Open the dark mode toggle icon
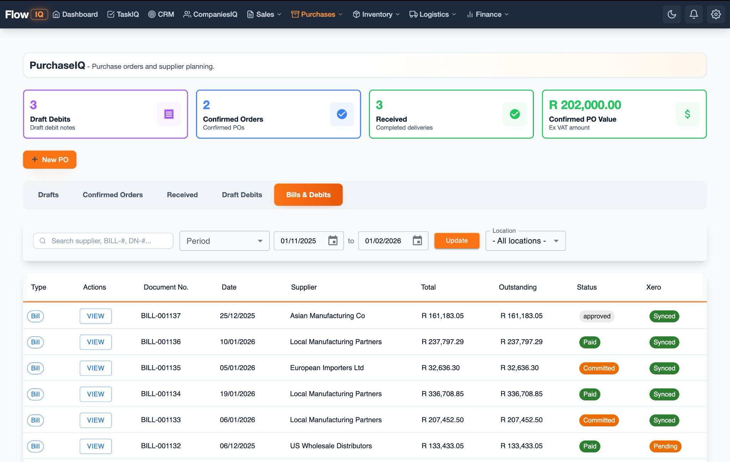 [x=672, y=14]
